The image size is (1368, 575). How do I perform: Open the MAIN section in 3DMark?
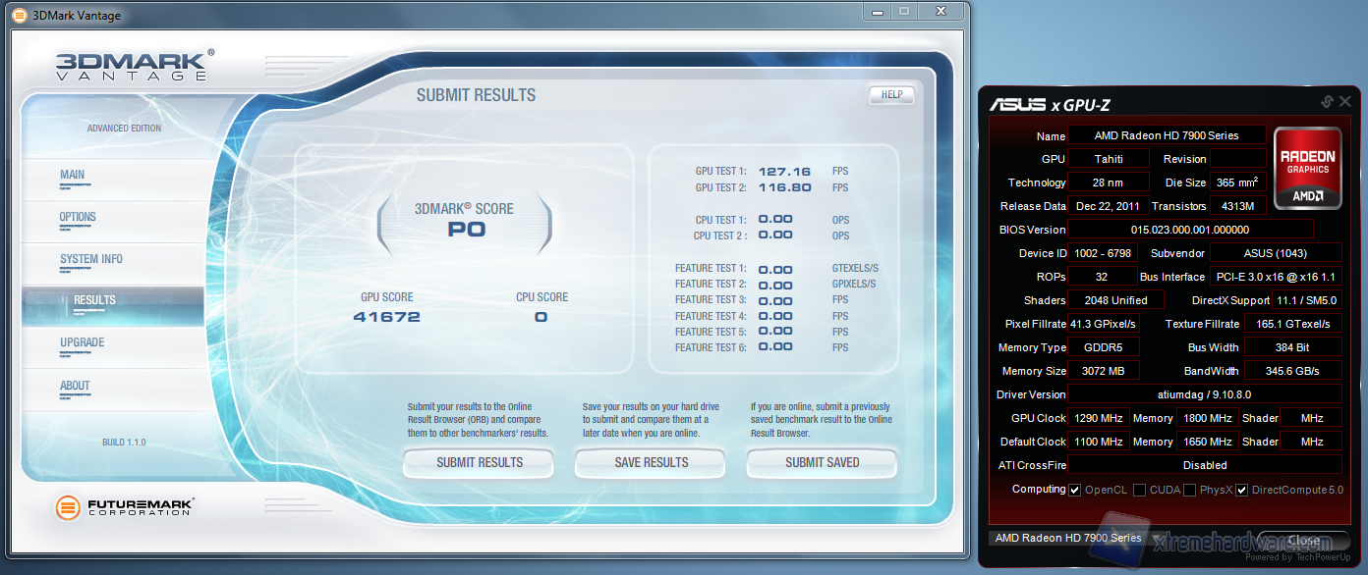click(x=113, y=180)
